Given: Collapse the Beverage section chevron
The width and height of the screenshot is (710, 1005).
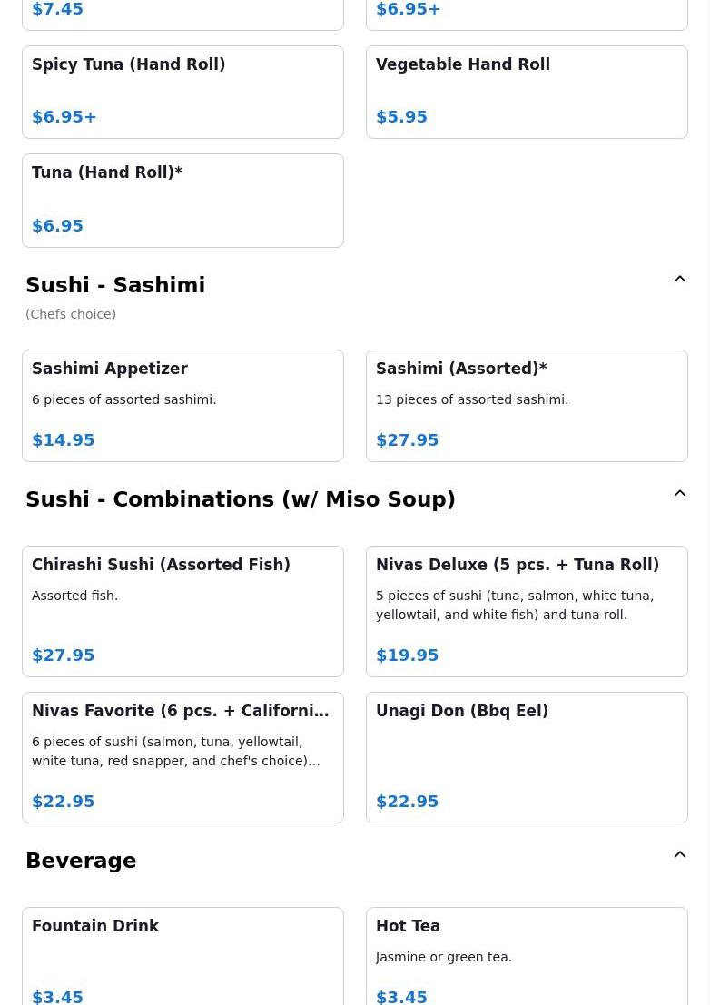Looking at the screenshot, I should pos(679,855).
